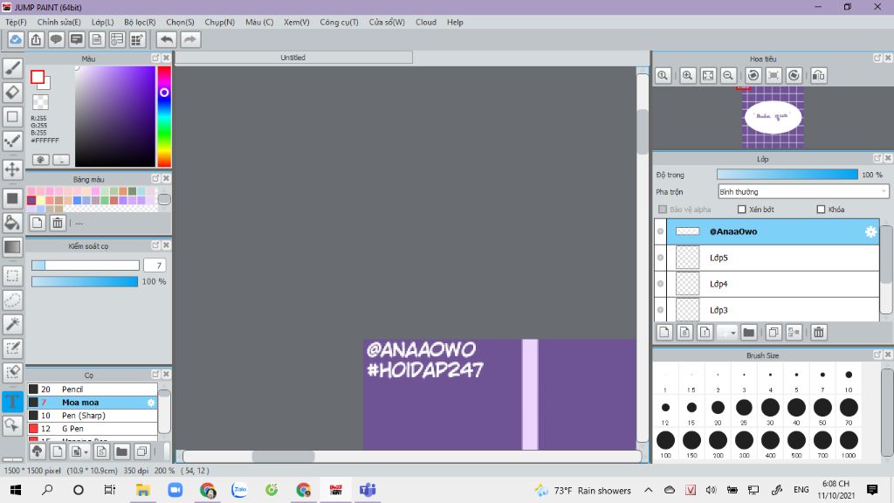894x503 pixels.
Task: Open the Công cụ(T) menu
Action: pos(339,22)
